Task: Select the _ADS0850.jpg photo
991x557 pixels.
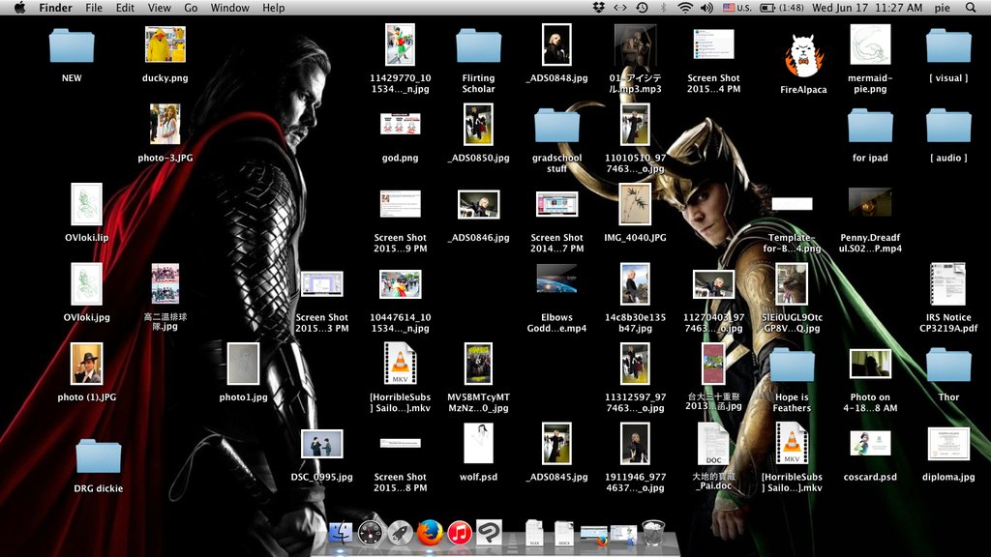Action: pyautogui.click(x=478, y=133)
